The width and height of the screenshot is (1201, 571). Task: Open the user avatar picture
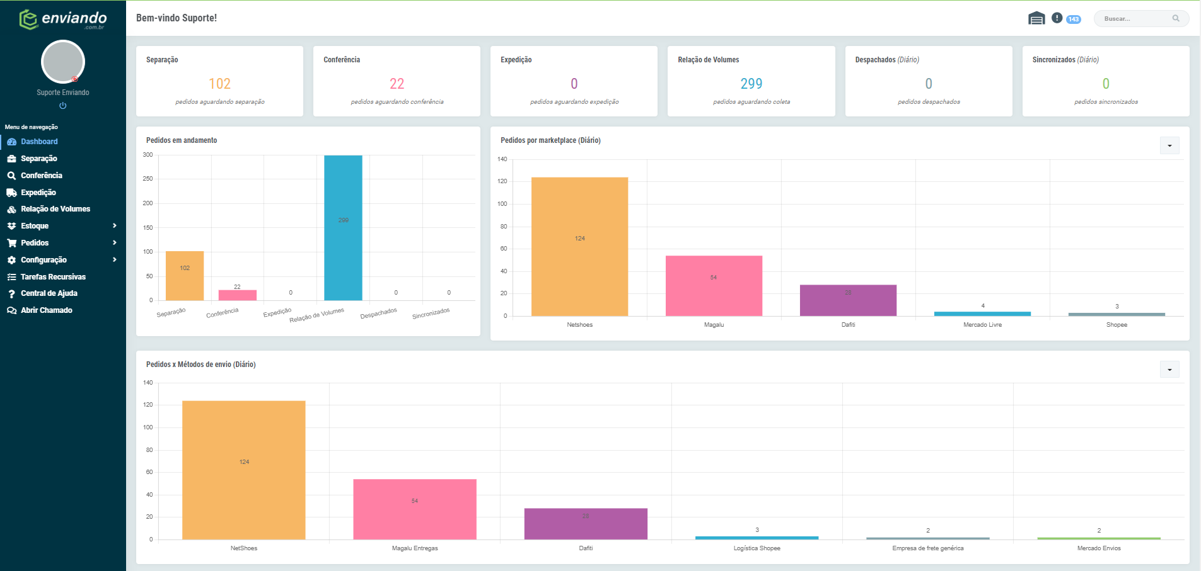(63, 62)
